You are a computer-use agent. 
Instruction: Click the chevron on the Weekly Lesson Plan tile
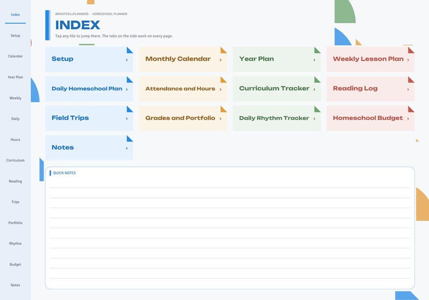408,59
